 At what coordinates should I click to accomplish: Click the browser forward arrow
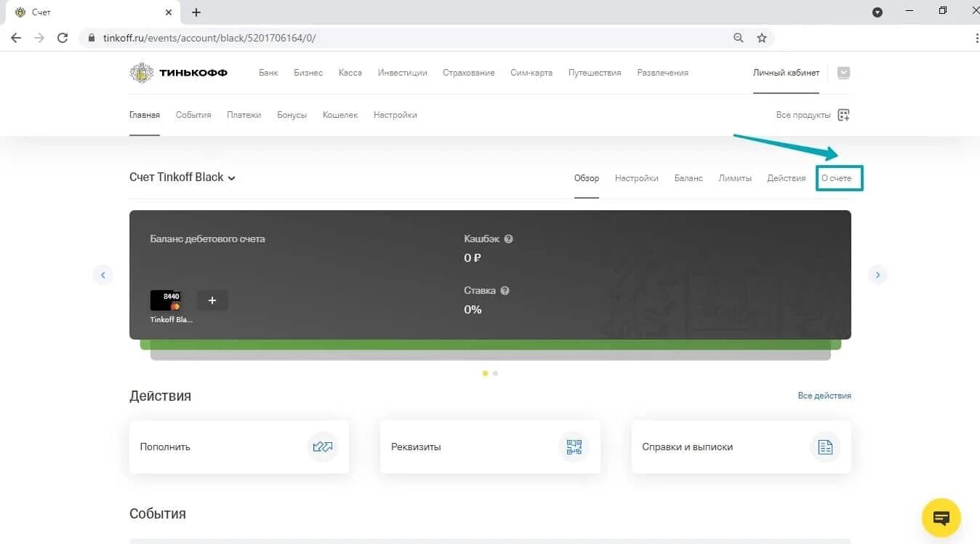(x=39, y=38)
